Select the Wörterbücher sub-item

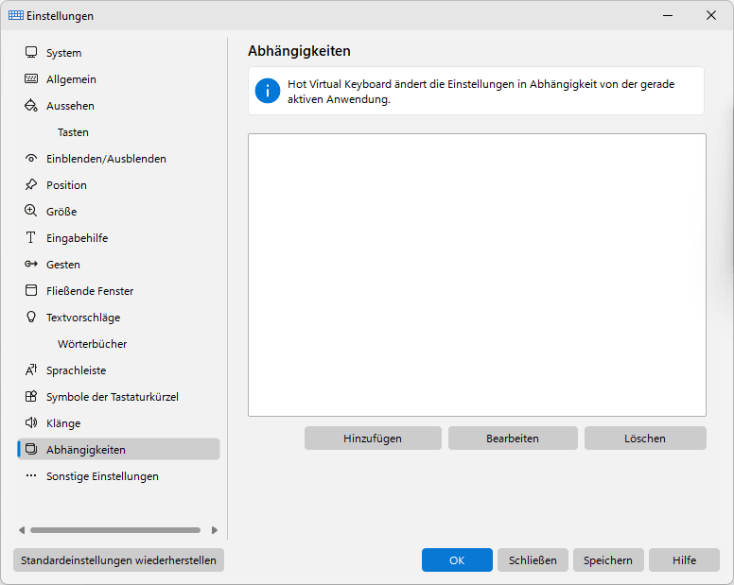[118, 344]
